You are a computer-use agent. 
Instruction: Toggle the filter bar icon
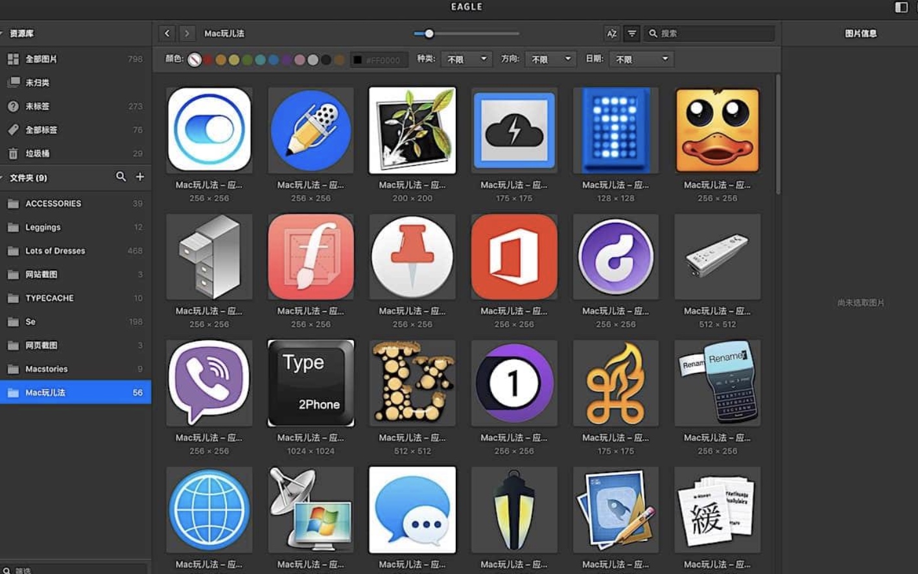coord(631,34)
